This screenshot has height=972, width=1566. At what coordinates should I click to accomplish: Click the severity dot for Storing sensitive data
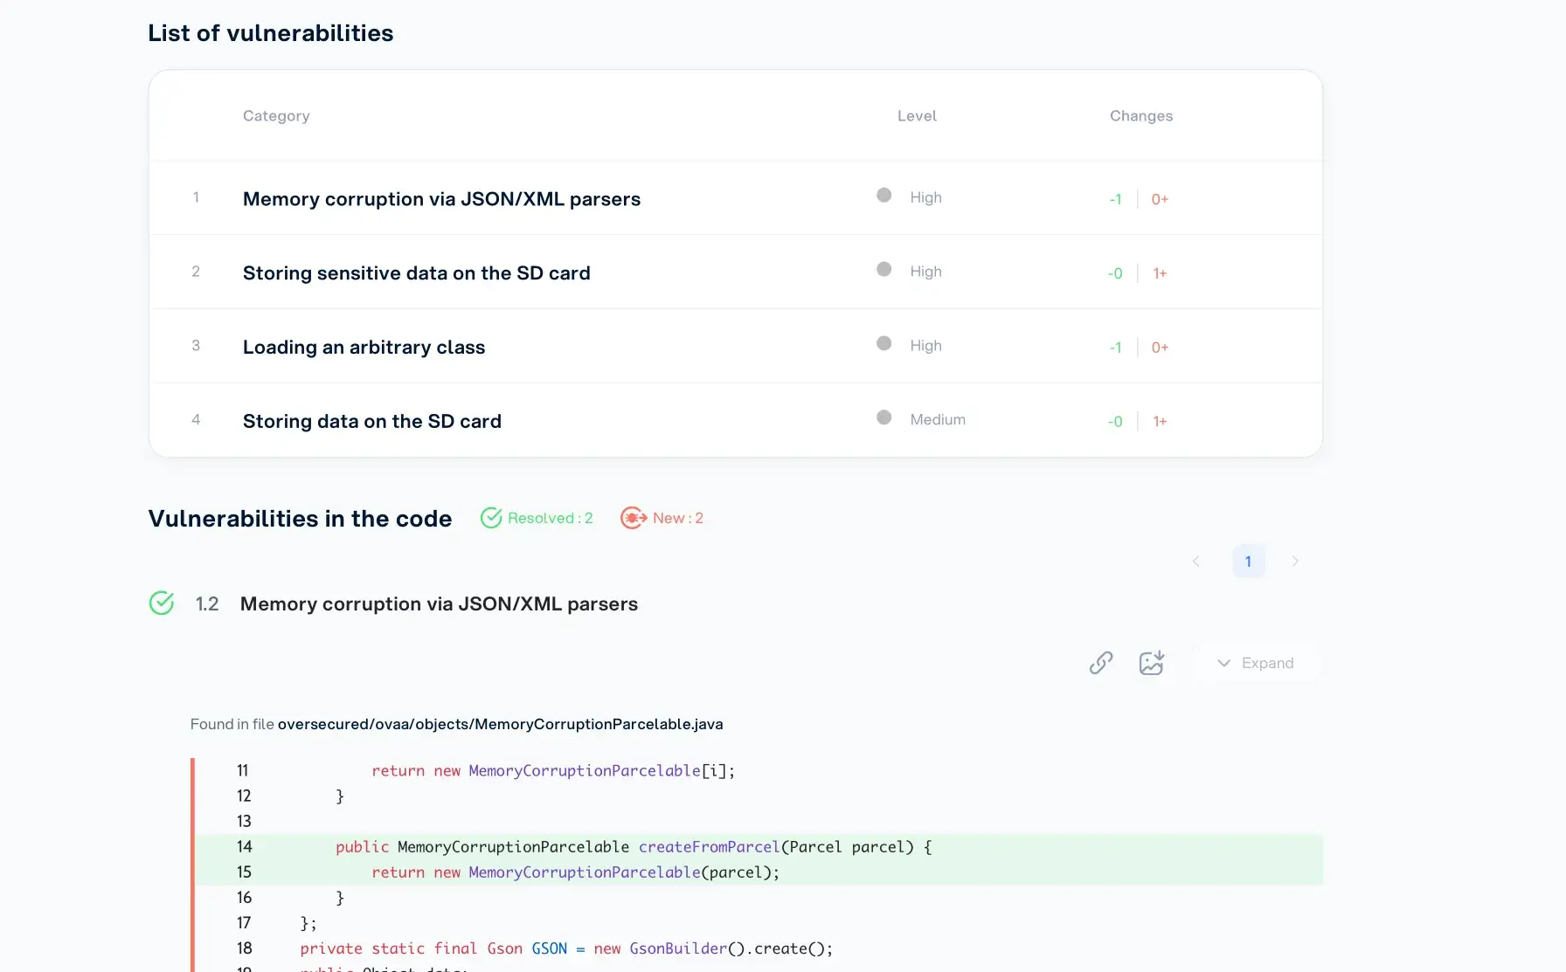[x=883, y=270]
